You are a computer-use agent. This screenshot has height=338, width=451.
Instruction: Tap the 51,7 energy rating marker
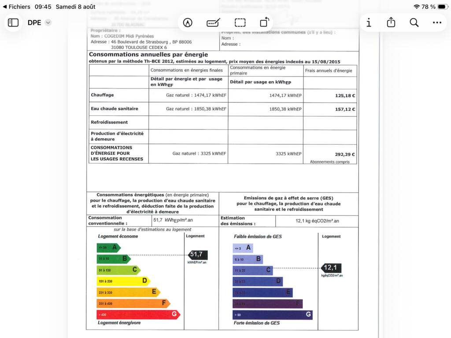click(198, 255)
